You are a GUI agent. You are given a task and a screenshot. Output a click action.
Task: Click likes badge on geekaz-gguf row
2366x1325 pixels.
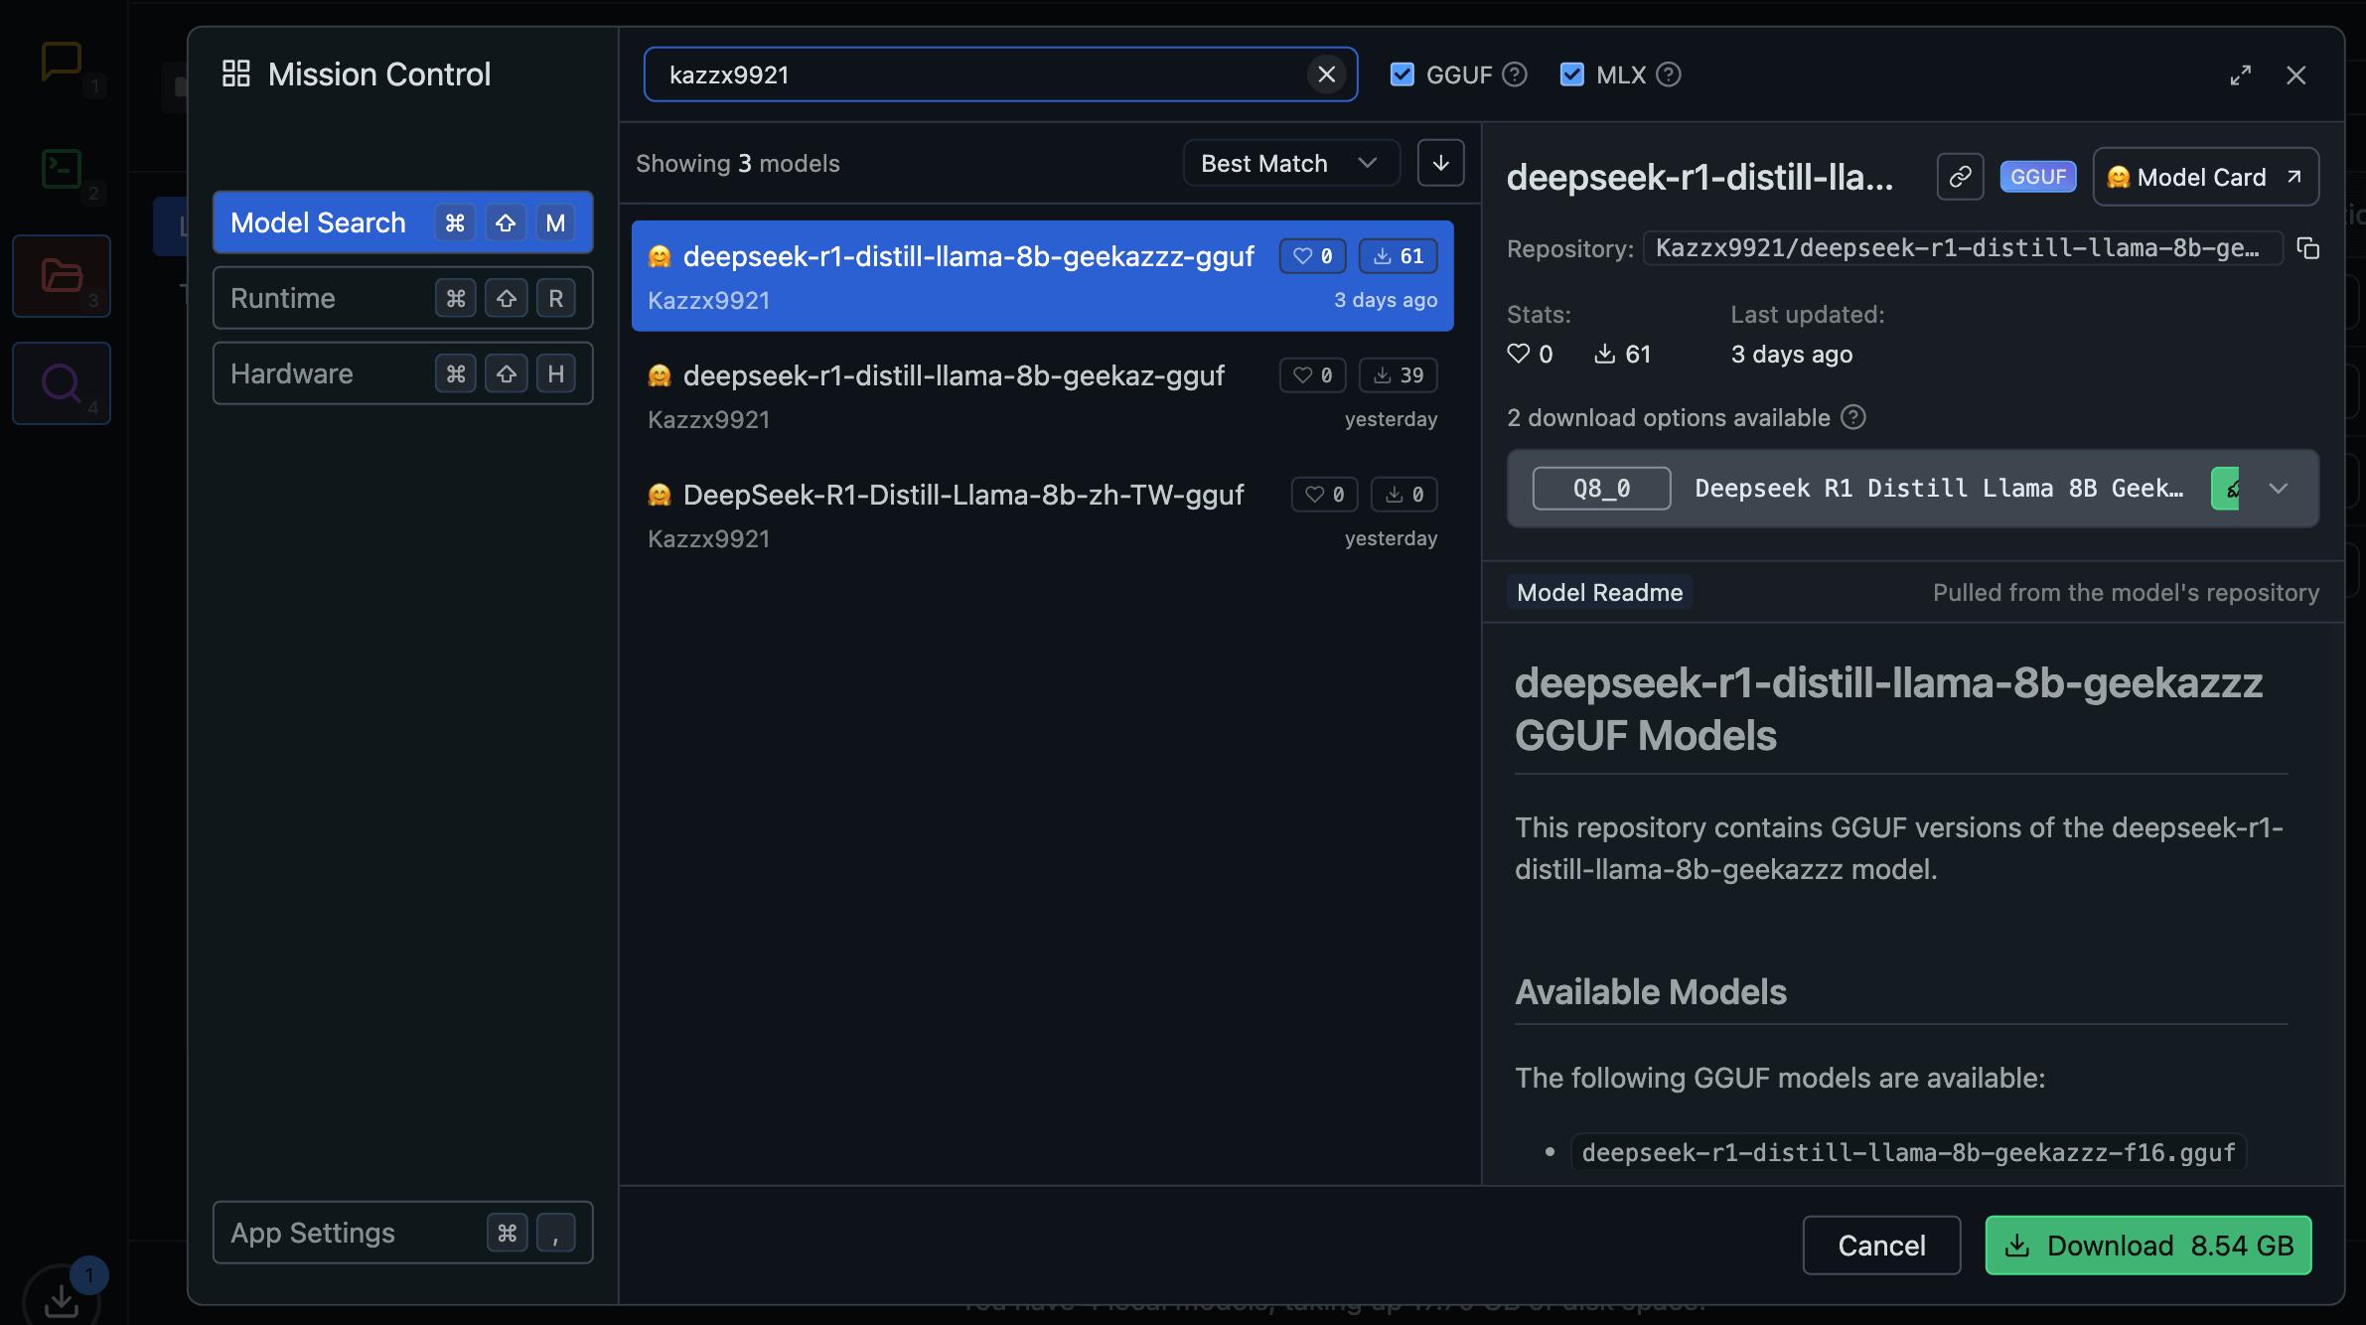(x=1312, y=375)
